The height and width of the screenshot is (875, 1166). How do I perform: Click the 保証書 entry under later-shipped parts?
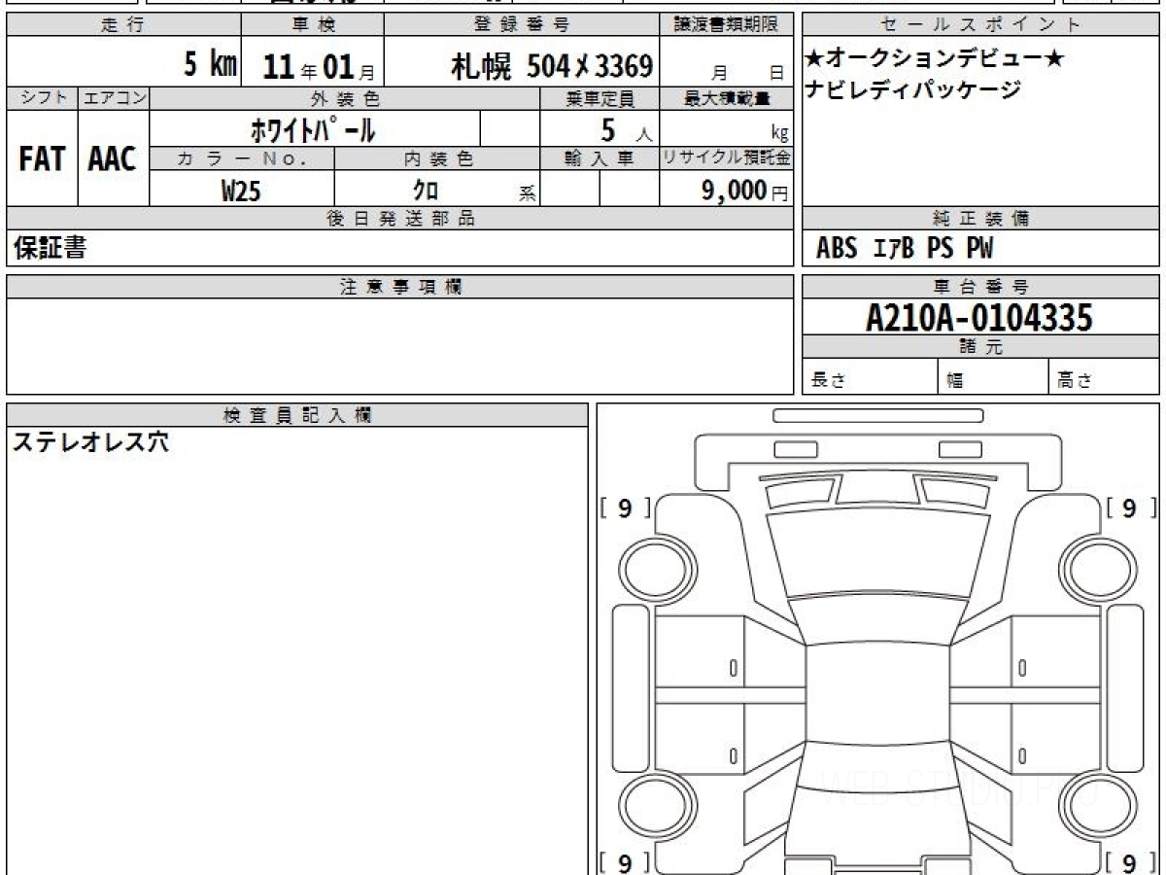pyautogui.click(x=49, y=249)
